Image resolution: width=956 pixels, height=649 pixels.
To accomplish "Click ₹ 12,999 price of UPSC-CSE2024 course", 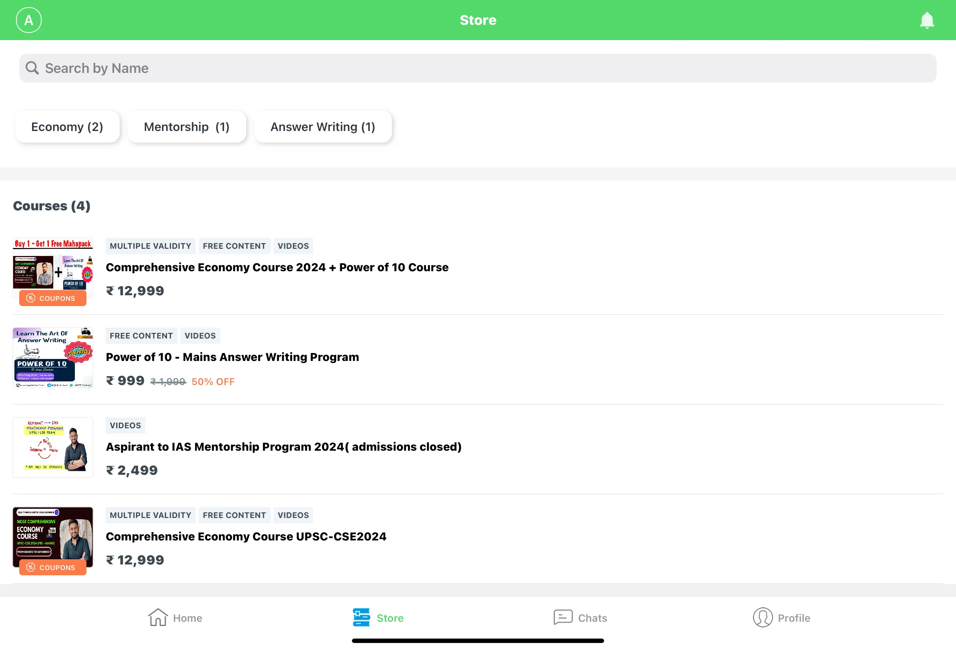I will tap(135, 560).
